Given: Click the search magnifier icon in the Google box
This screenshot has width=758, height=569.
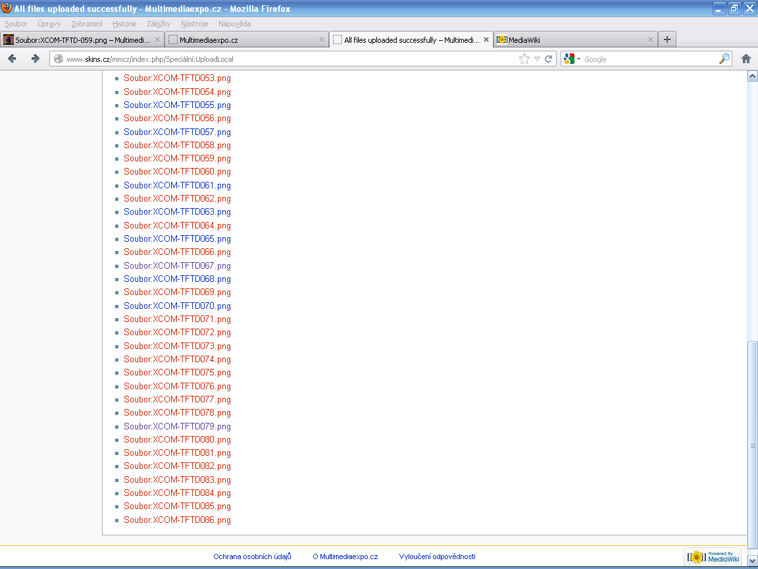Looking at the screenshot, I should [x=724, y=59].
